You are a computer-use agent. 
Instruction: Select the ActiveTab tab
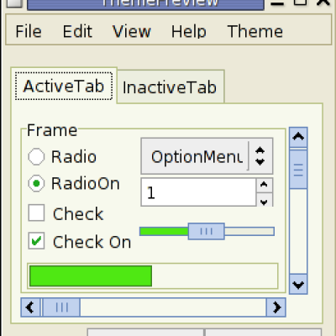click(64, 86)
